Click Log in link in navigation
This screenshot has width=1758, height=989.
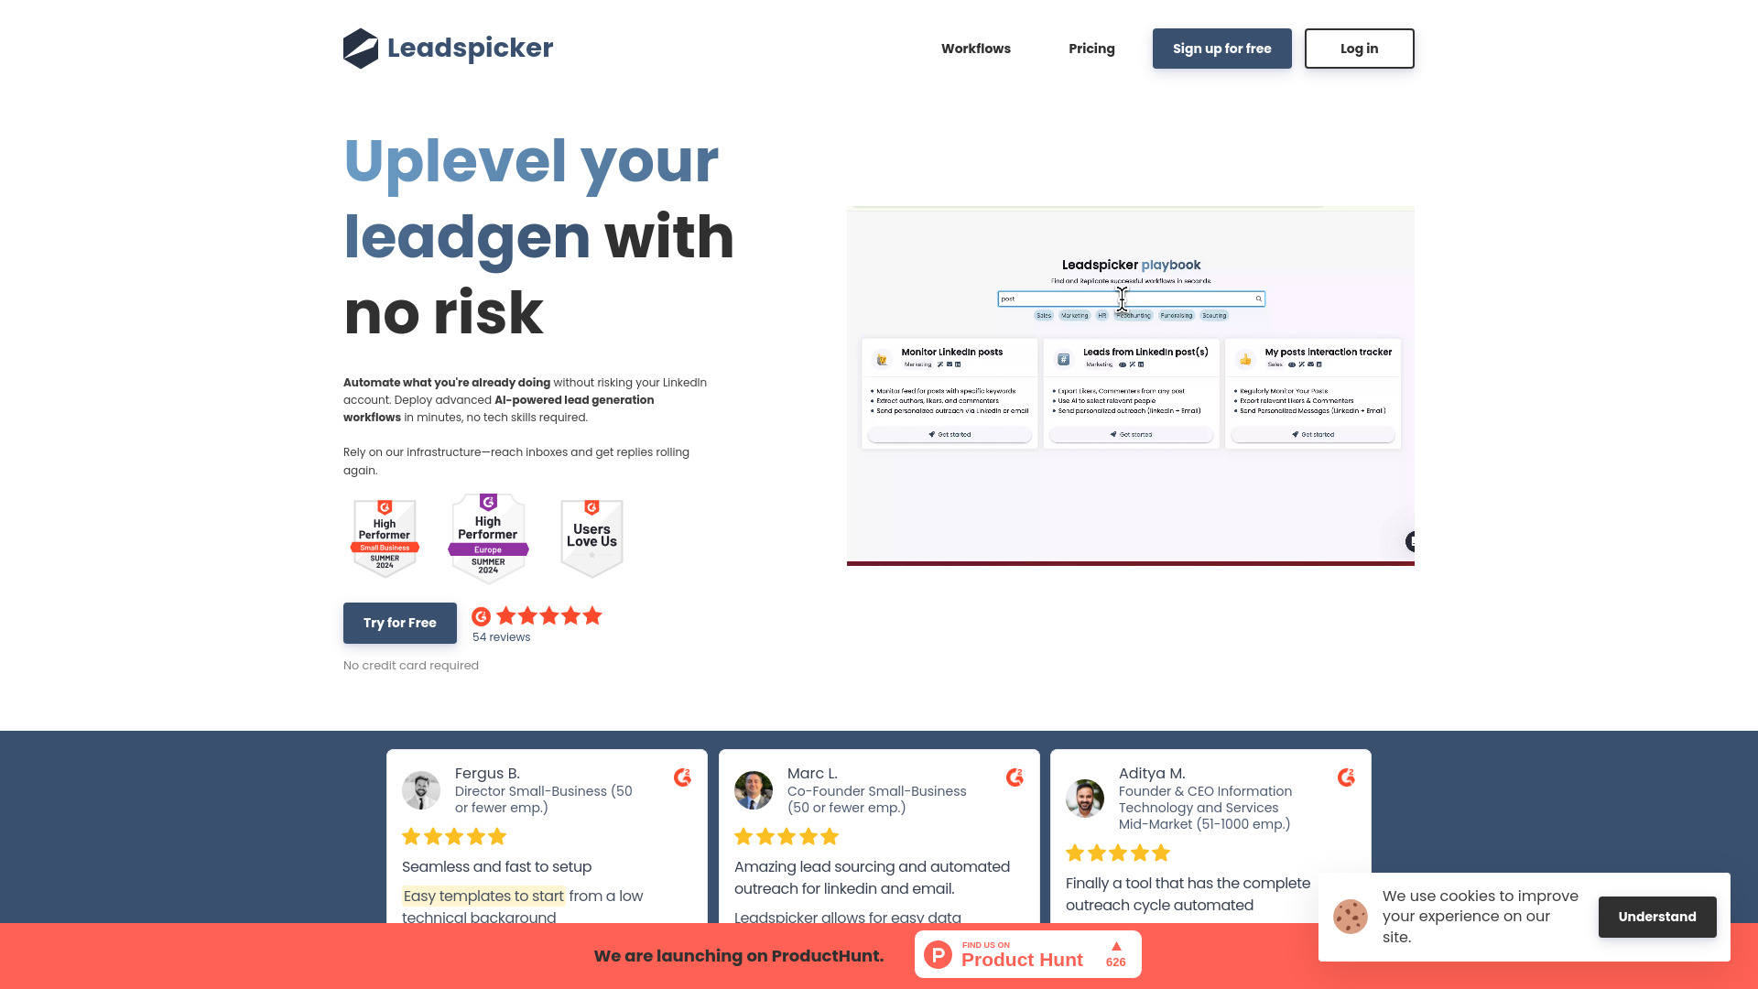coord(1360,49)
